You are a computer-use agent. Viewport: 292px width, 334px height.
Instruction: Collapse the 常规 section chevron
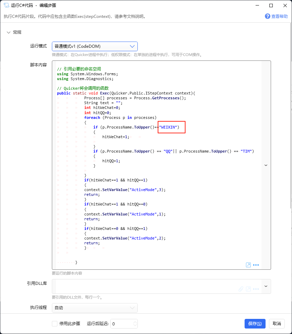coord(9,32)
